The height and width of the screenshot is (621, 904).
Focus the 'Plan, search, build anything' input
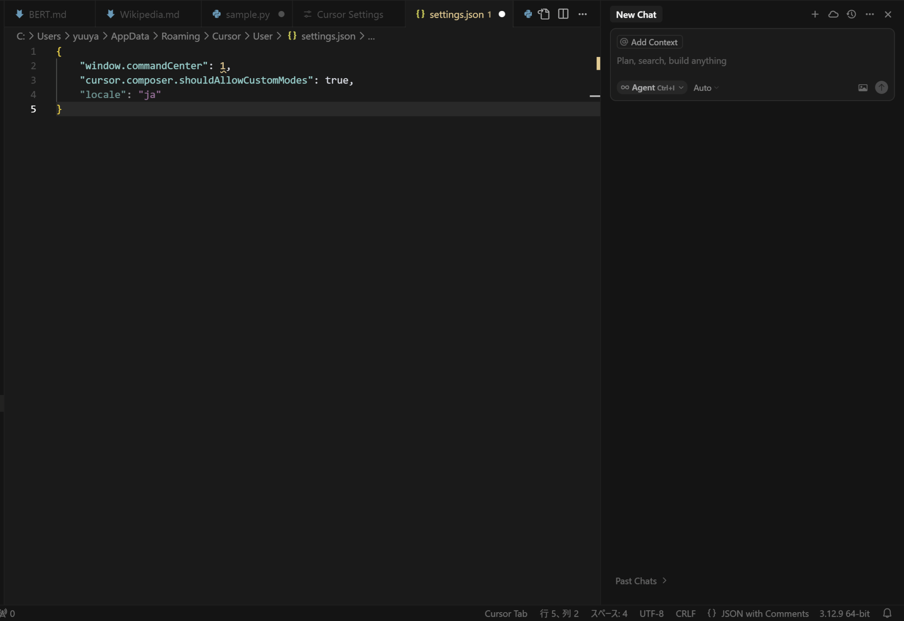click(752, 61)
